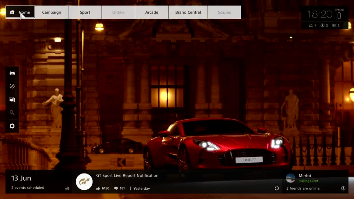The image size is (354, 199).
Task: Open the Garage car icon in sidebar
Action: point(12,73)
